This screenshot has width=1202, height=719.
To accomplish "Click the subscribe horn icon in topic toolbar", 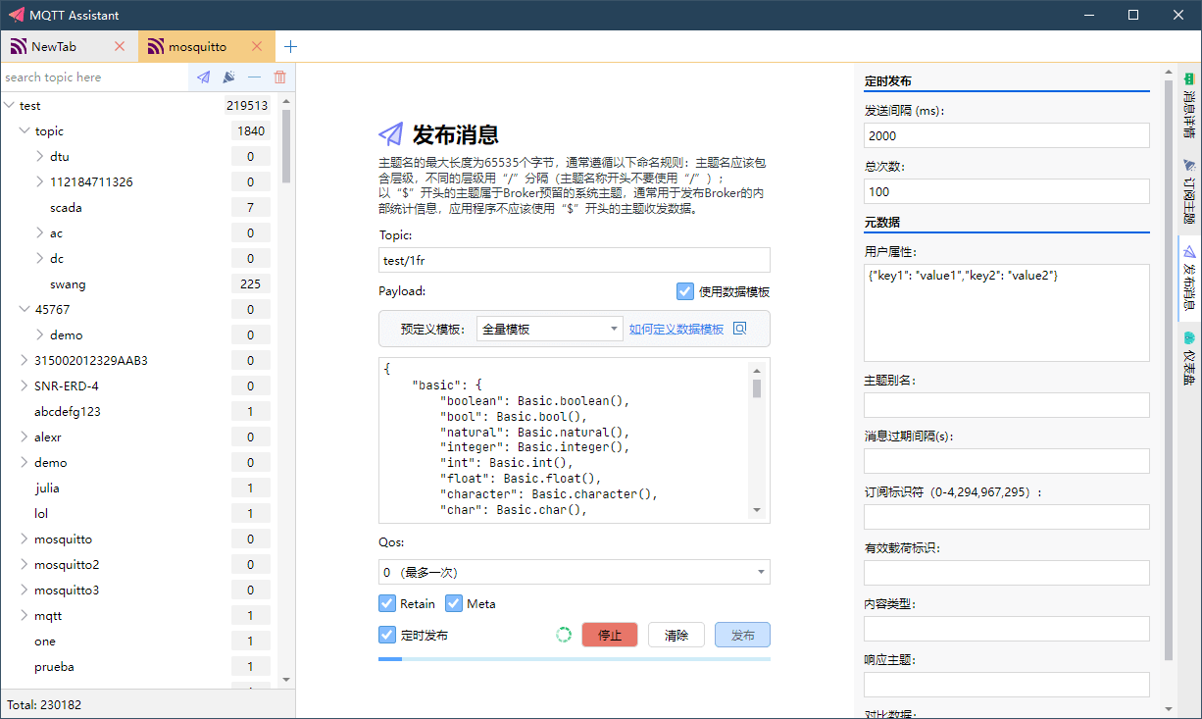I will point(228,77).
